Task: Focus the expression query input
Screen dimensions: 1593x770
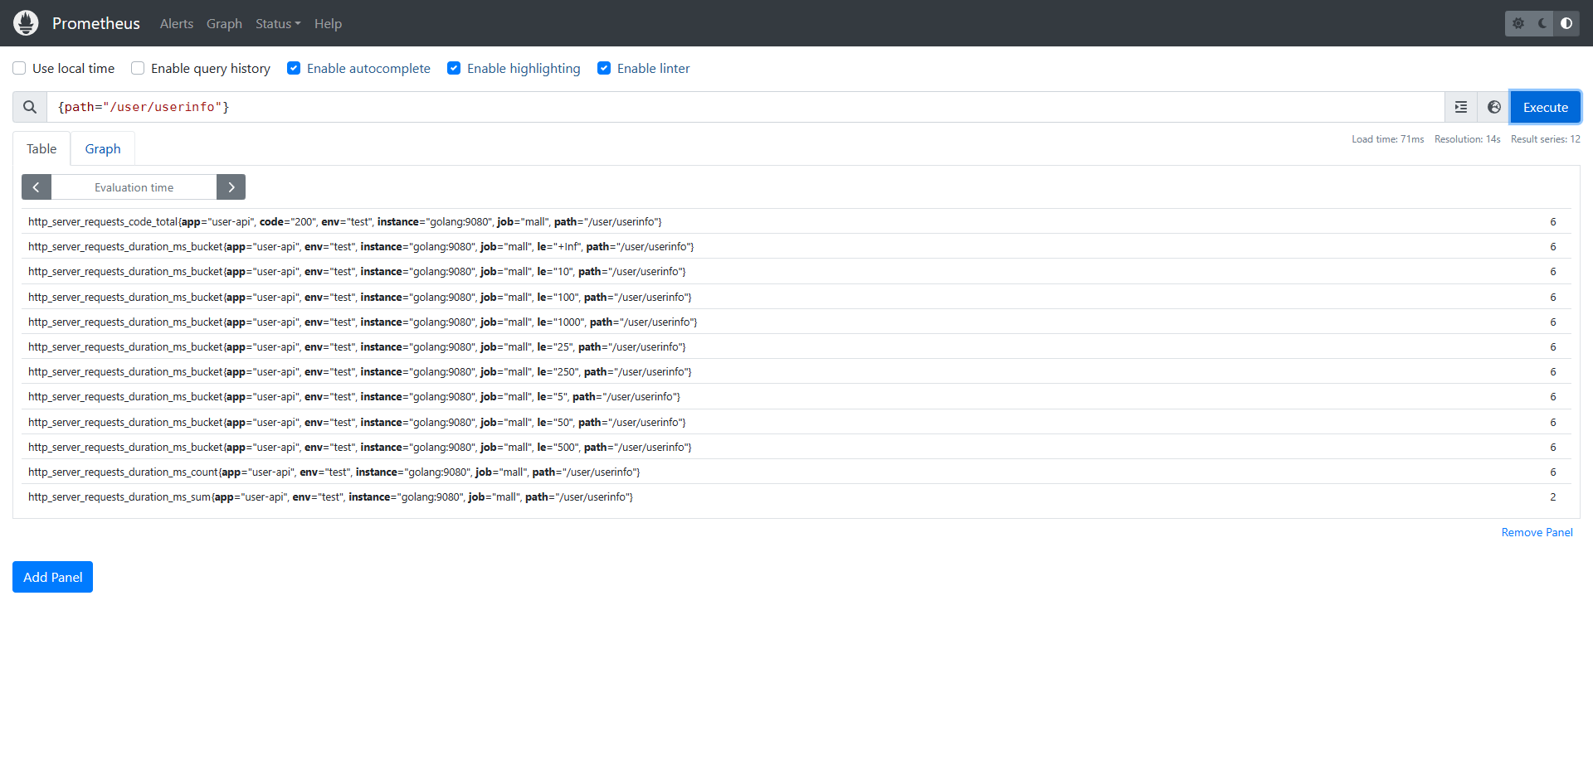Action: coord(746,107)
